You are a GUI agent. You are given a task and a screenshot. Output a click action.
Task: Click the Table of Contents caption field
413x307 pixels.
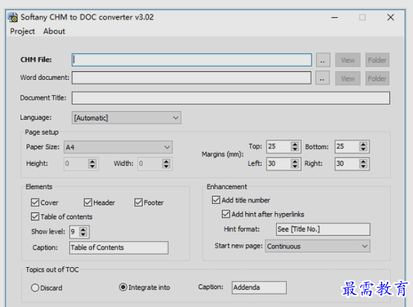click(119, 247)
